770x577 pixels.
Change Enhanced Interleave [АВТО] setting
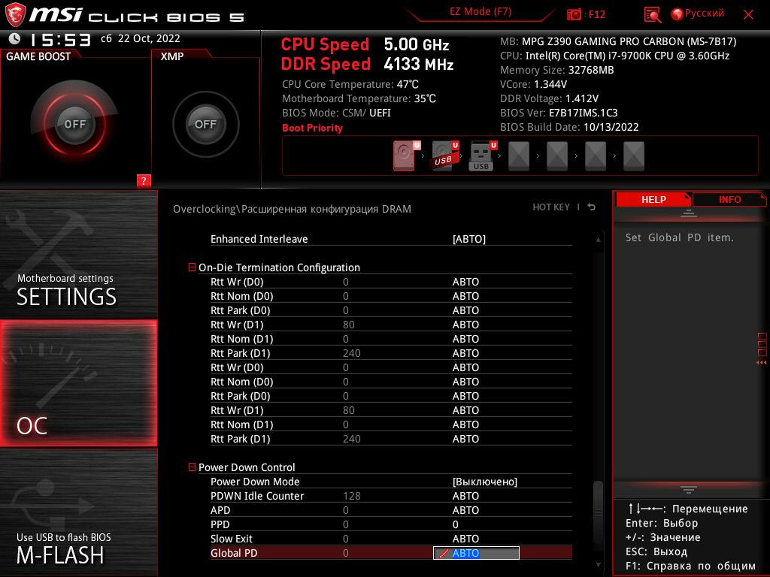pyautogui.click(x=469, y=239)
